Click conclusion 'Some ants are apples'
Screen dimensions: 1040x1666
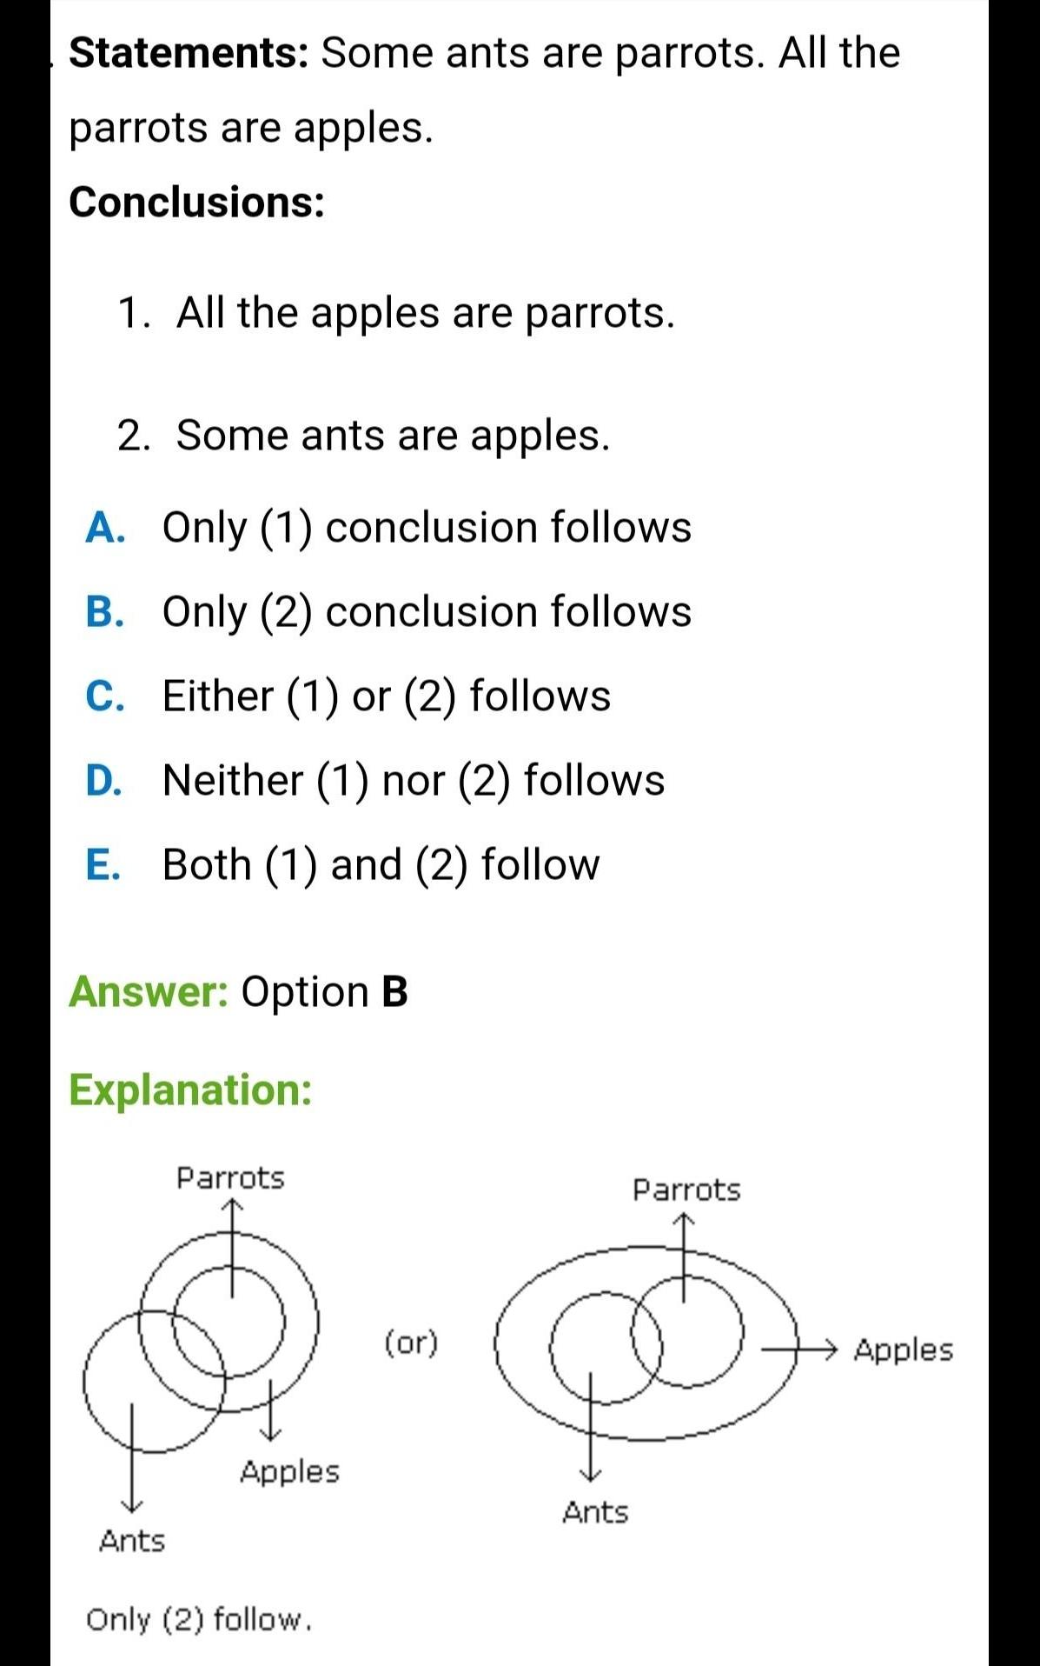[393, 435]
